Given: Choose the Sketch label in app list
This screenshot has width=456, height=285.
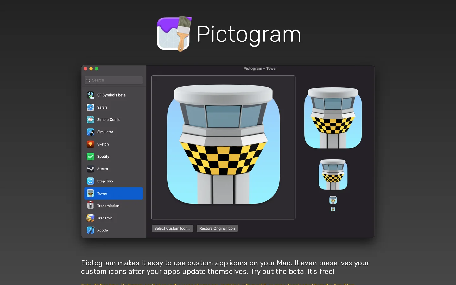Looking at the screenshot, I should click(x=103, y=144).
